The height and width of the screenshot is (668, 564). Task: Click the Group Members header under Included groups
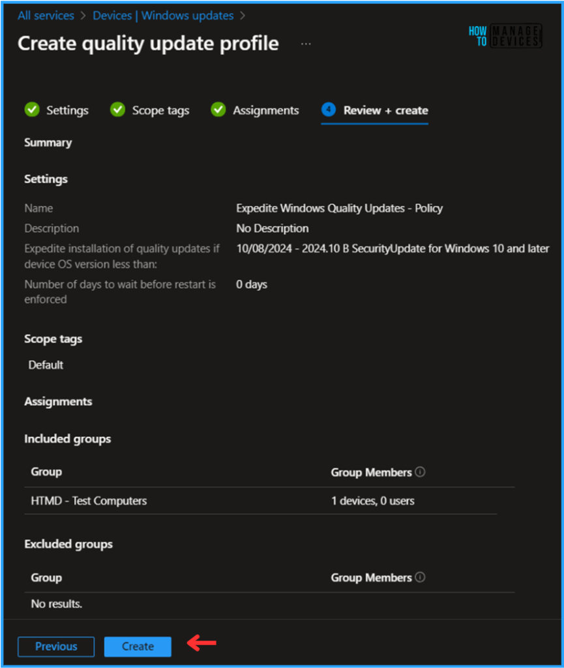coord(371,472)
